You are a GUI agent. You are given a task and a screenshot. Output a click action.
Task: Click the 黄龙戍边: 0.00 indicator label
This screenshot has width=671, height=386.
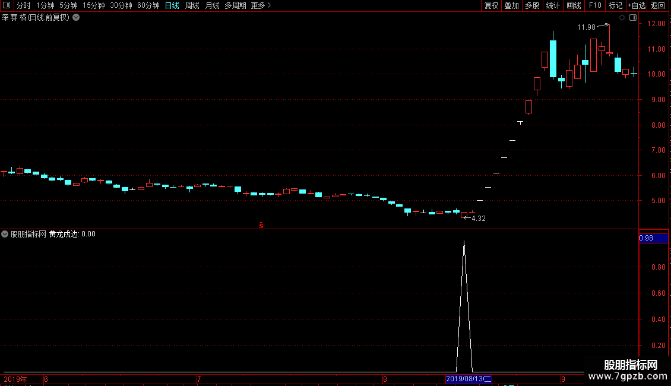[x=72, y=234]
